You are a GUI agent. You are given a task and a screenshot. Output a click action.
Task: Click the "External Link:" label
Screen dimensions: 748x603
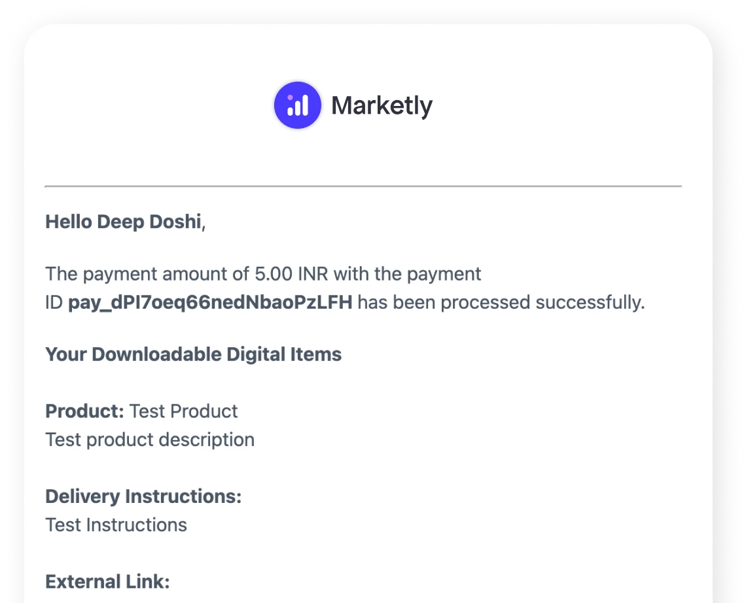pyautogui.click(x=107, y=581)
